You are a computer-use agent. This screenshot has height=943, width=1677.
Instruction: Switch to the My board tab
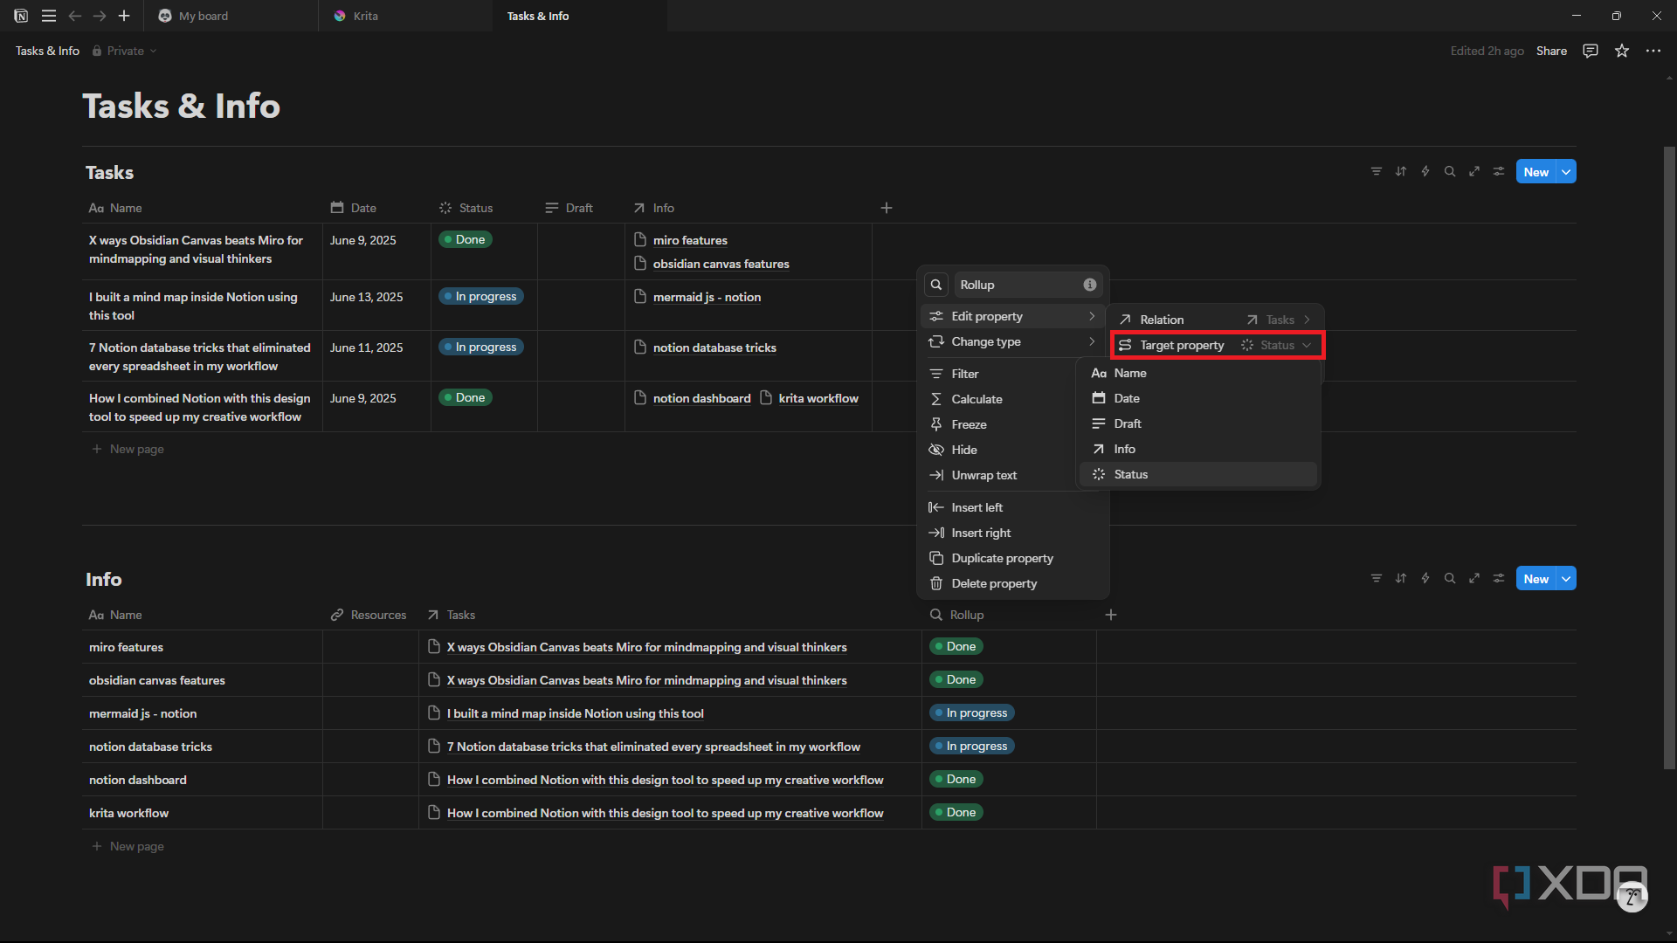pyautogui.click(x=231, y=16)
